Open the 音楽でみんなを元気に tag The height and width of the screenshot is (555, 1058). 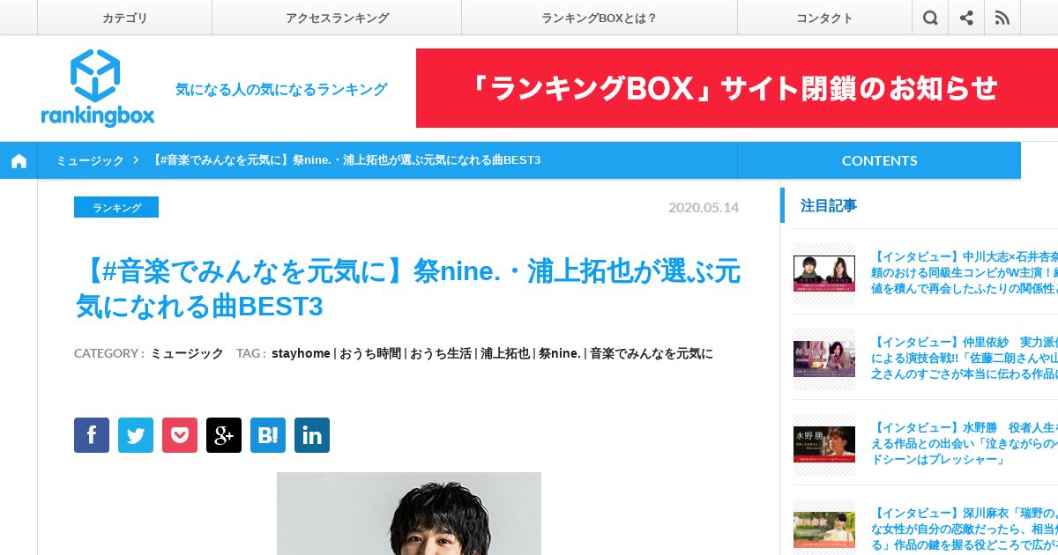(652, 353)
